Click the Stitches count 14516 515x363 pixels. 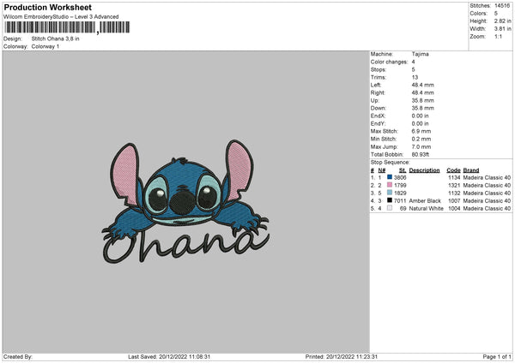[x=502, y=6]
